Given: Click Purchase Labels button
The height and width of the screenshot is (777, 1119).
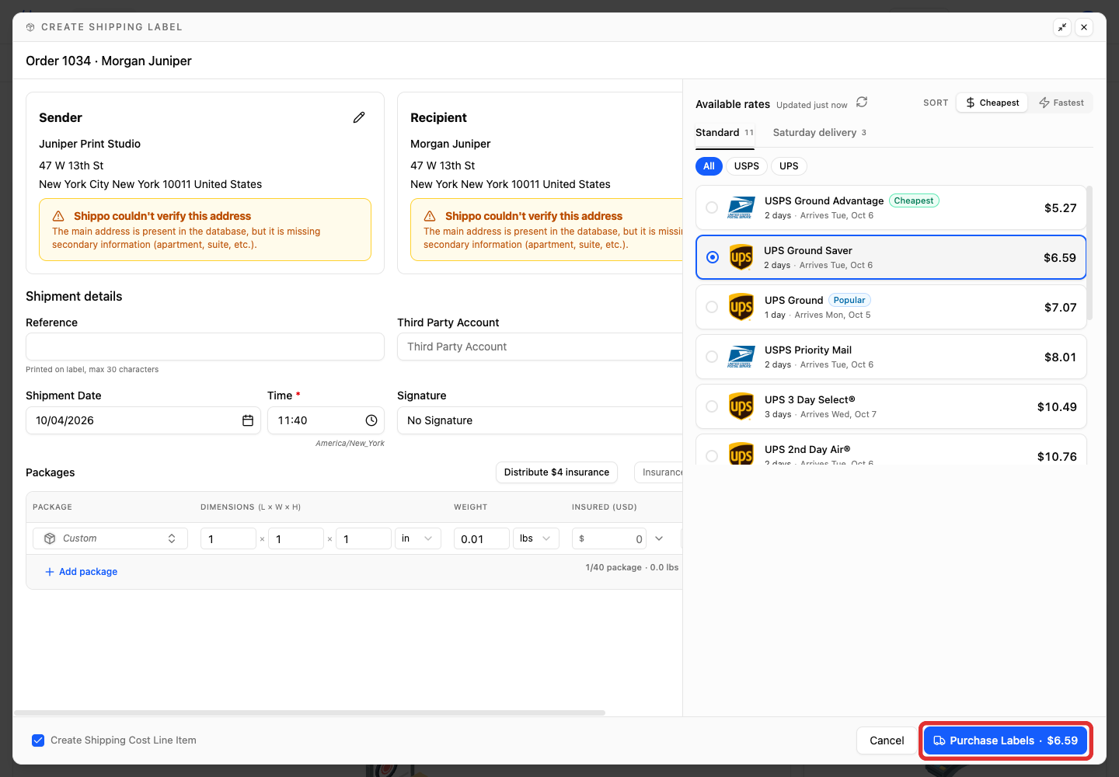Looking at the screenshot, I should click(1006, 740).
